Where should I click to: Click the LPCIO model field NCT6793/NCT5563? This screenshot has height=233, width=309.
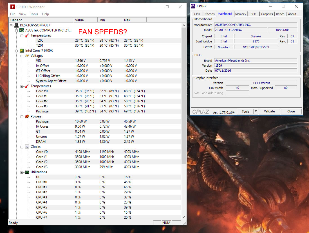coord(256,47)
